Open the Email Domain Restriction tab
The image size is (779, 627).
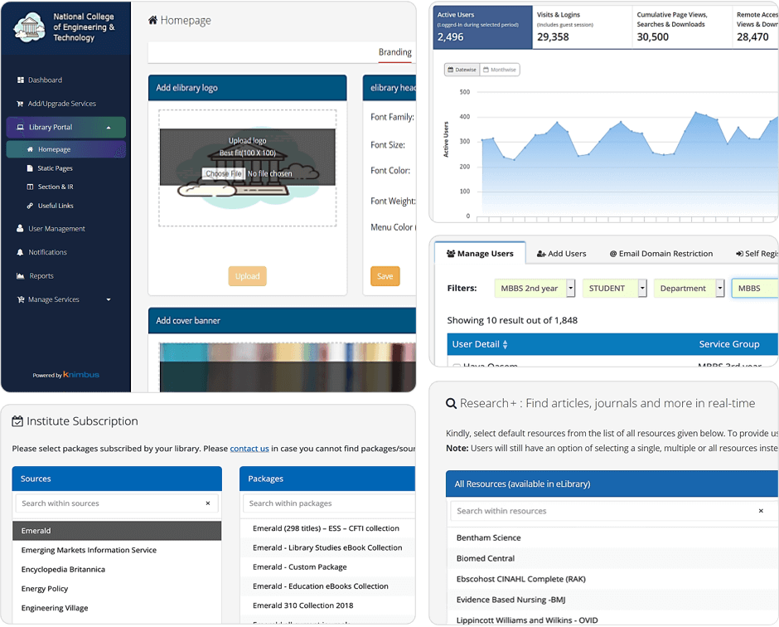tap(660, 254)
